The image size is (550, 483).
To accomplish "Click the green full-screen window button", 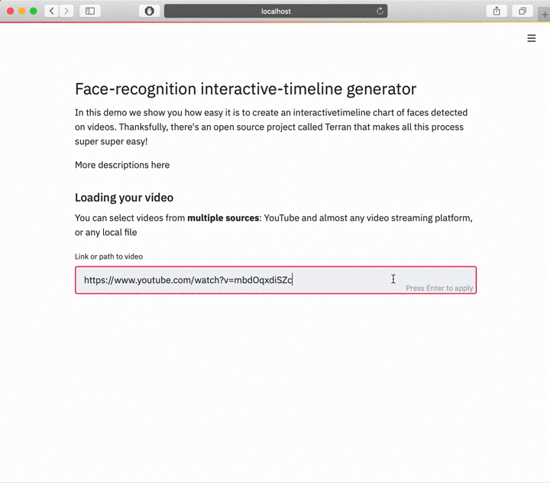I will pyautogui.click(x=34, y=11).
